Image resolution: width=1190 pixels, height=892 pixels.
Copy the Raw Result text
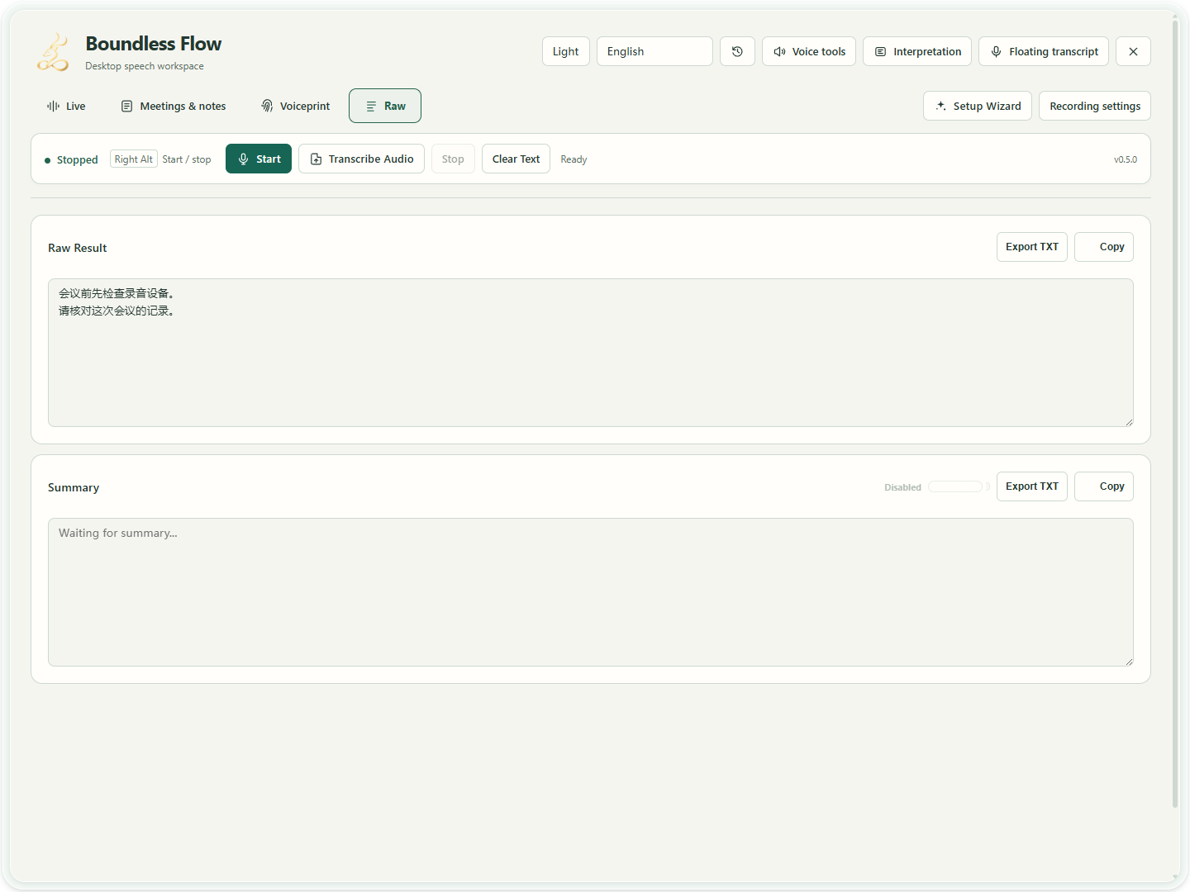[1104, 247]
